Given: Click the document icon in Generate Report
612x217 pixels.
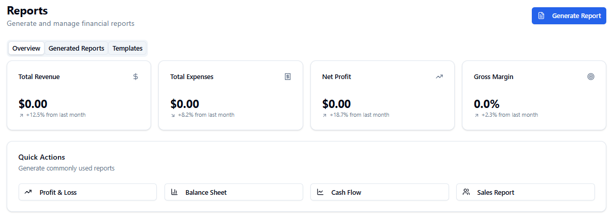Looking at the screenshot, I should 541,16.
